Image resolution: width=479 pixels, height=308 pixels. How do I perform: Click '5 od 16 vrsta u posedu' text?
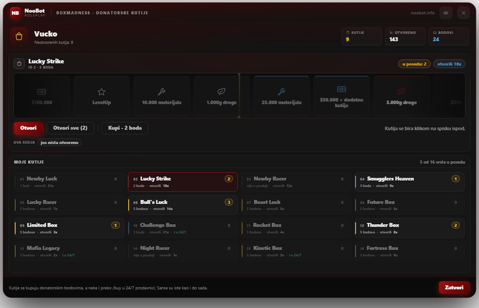click(x=442, y=162)
